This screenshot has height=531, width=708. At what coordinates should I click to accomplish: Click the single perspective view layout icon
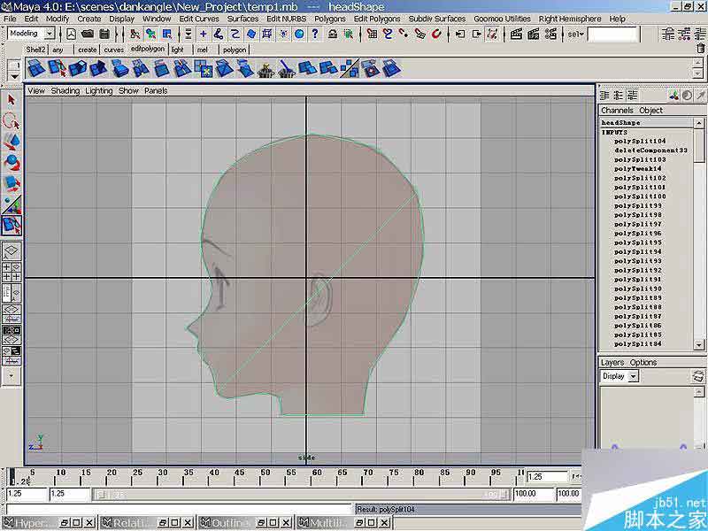click(12, 250)
